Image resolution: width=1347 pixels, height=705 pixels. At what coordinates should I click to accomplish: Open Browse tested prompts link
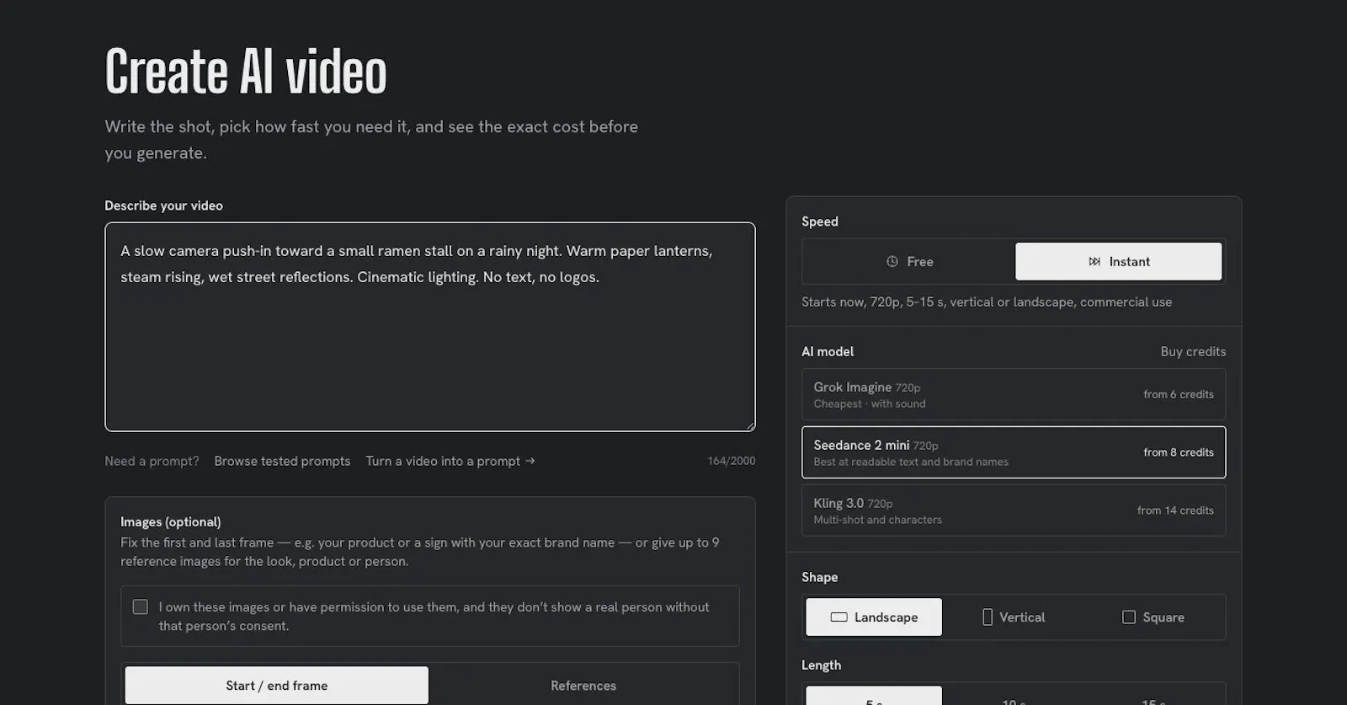(x=282, y=462)
